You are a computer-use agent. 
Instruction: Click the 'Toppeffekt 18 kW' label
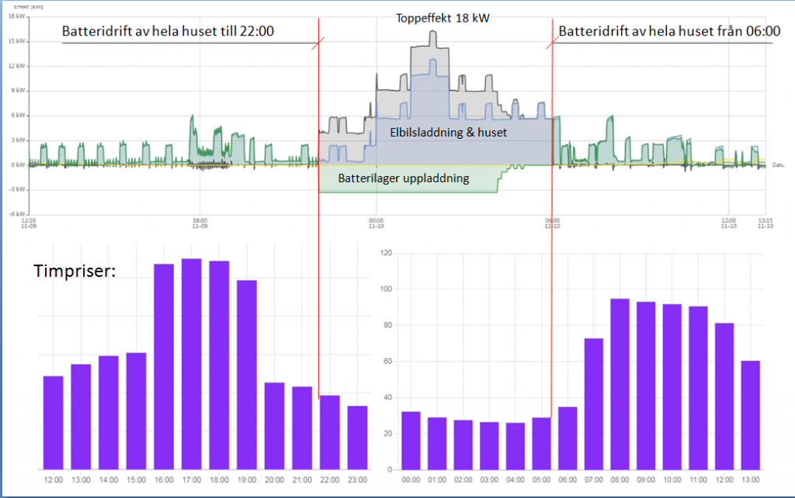point(443,19)
